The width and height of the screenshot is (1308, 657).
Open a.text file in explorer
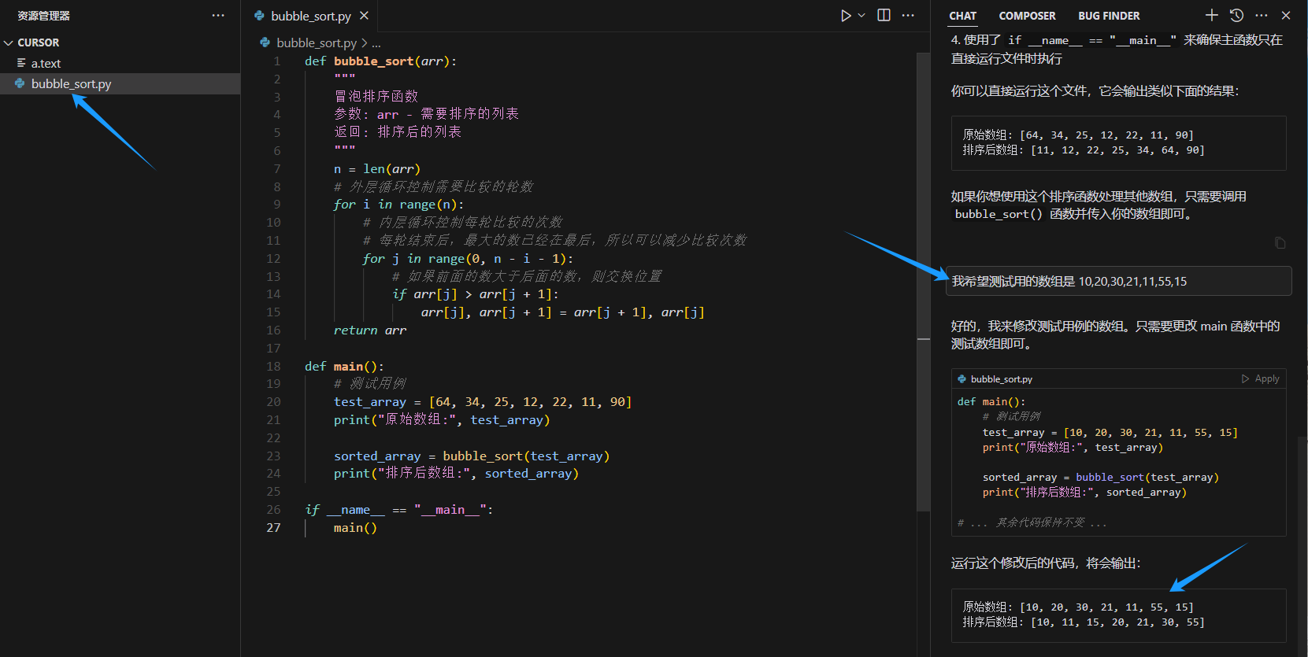(x=46, y=63)
